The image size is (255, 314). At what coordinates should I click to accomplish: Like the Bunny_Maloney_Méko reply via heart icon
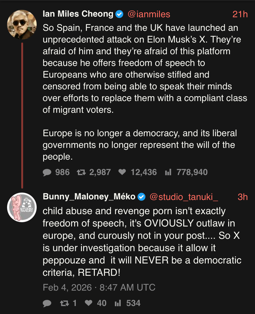(88, 303)
